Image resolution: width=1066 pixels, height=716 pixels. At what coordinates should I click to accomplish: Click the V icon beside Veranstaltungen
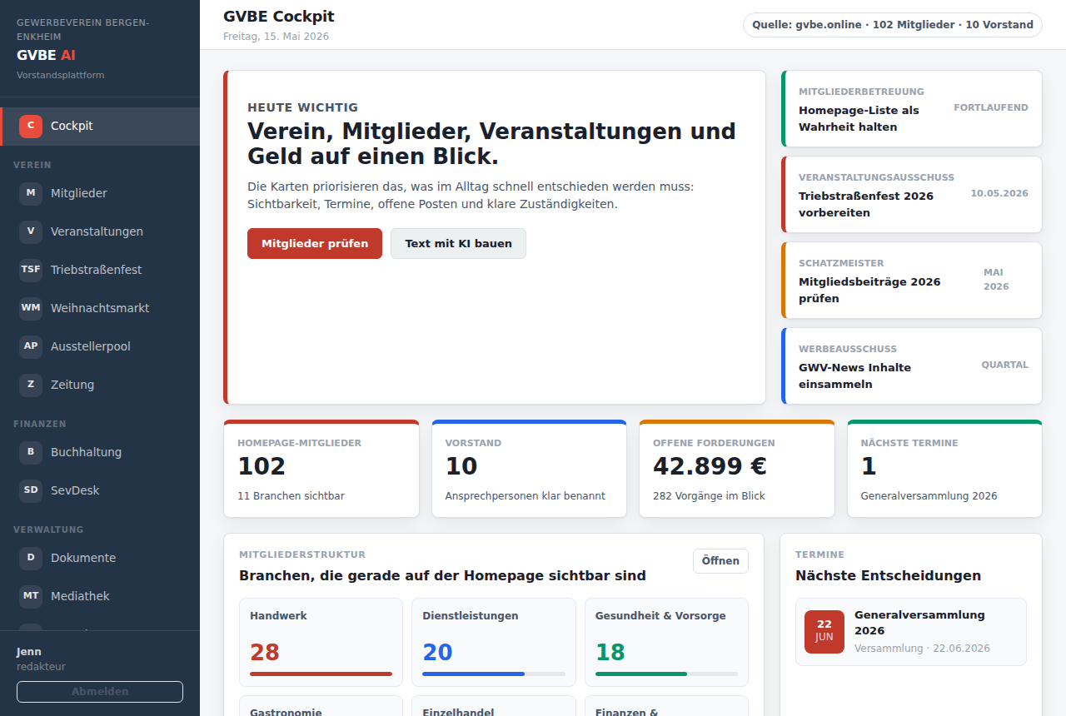31,231
